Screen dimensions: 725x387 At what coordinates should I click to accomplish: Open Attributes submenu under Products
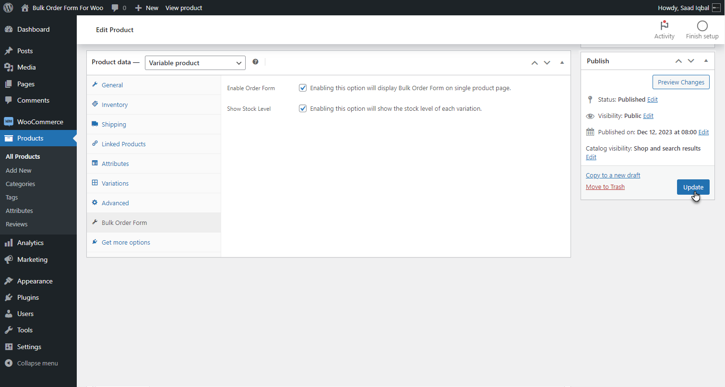tap(19, 211)
